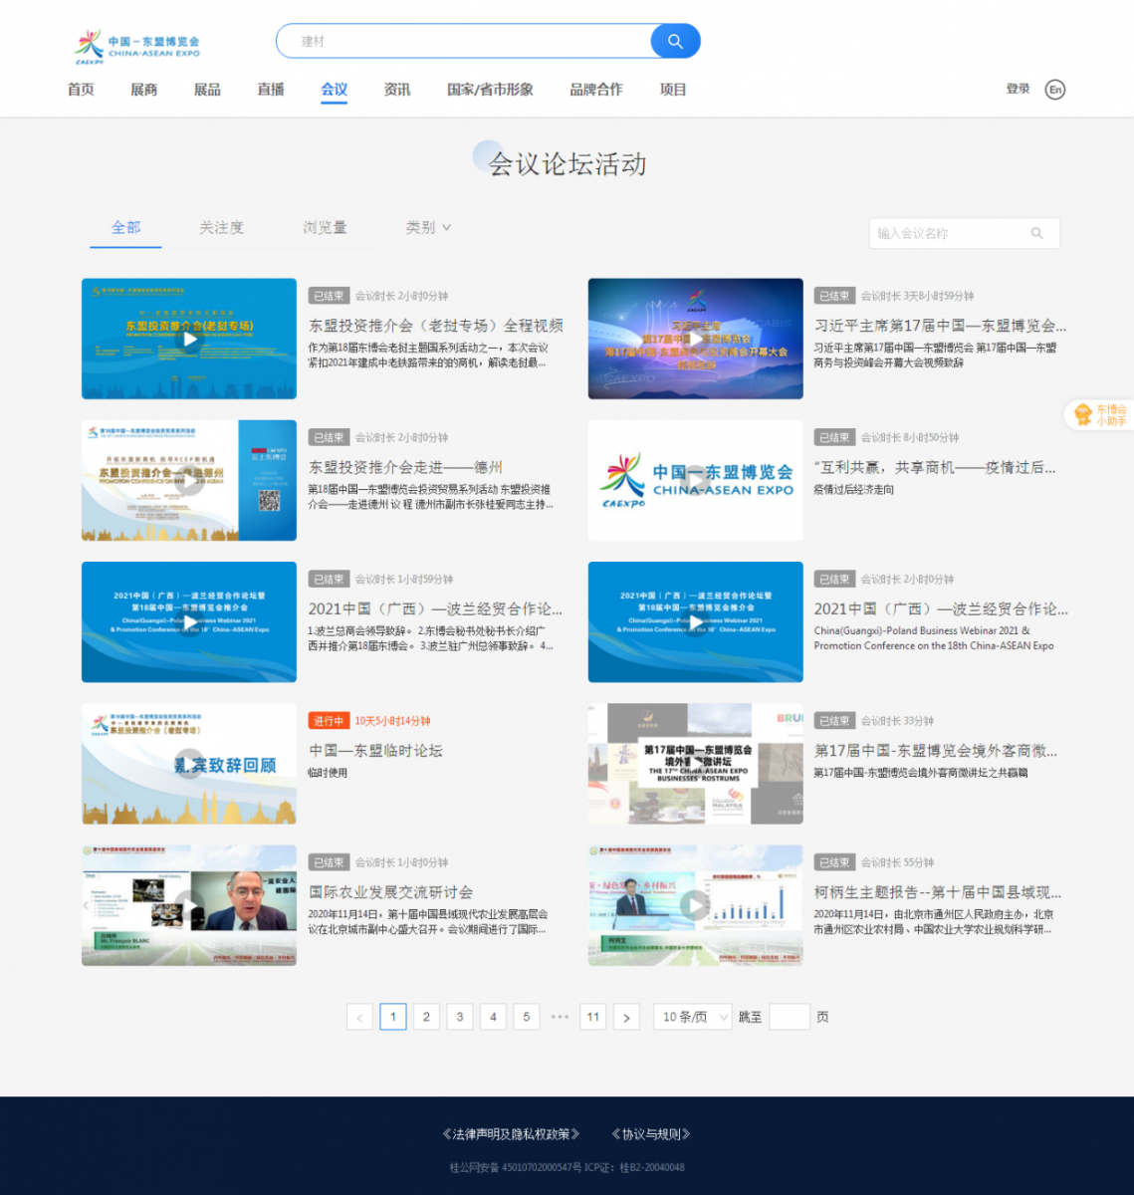Click 疫情过后经济走向 description text

854,490
